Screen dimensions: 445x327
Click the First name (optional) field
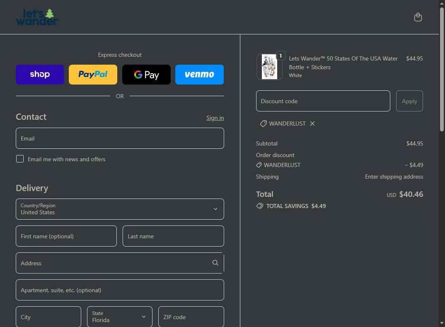coord(66,236)
